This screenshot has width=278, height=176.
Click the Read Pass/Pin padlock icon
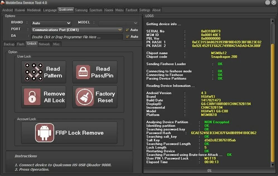tap(83, 72)
